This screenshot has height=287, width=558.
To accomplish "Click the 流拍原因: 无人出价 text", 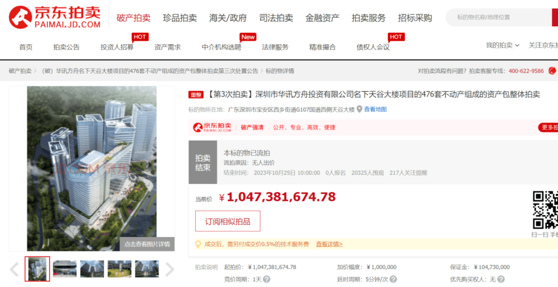I will 249,163.
